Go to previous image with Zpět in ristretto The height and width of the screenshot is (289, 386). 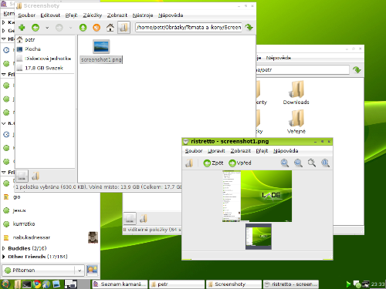(213, 163)
